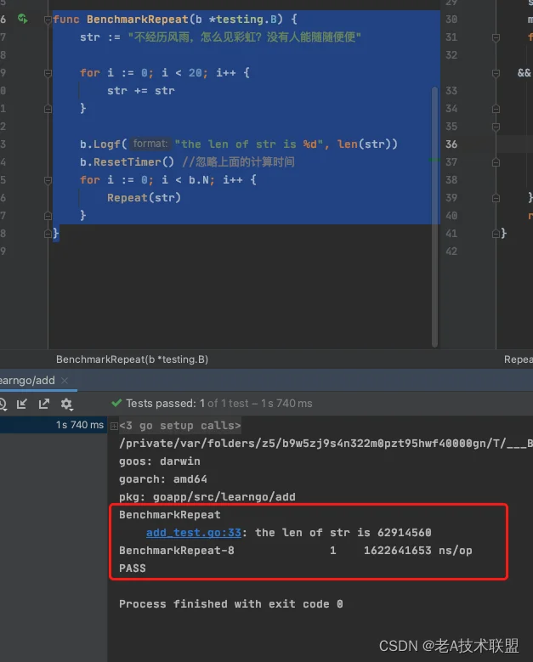Viewport: 533px width, 662px height.
Task: Click the vertical scrollbar of the left editor
Action: (x=434, y=217)
